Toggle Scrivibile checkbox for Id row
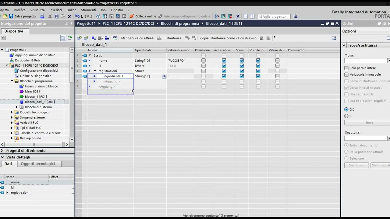The image size is (390, 219). click(242, 66)
